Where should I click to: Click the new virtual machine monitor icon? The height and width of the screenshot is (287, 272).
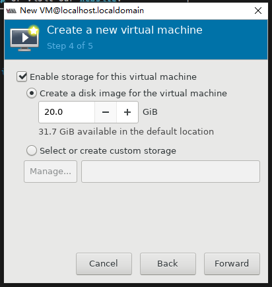(24, 38)
